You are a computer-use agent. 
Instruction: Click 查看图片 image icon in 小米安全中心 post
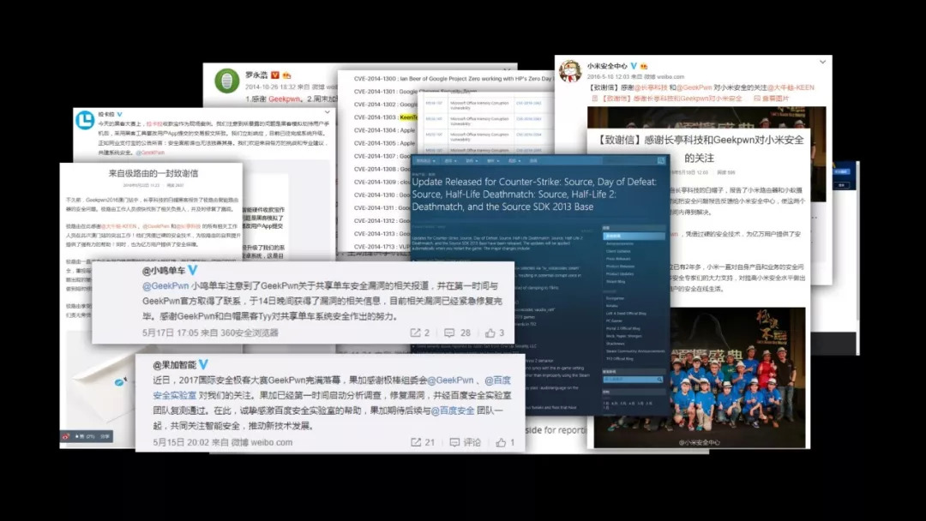[x=757, y=99]
